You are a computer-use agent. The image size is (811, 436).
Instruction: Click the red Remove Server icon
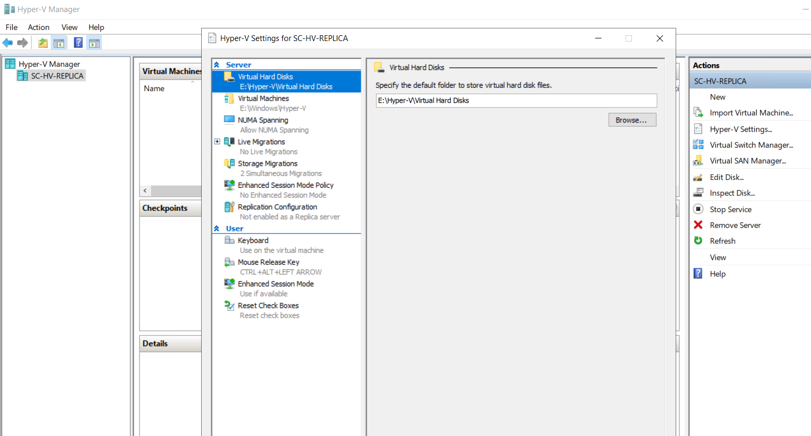click(698, 225)
